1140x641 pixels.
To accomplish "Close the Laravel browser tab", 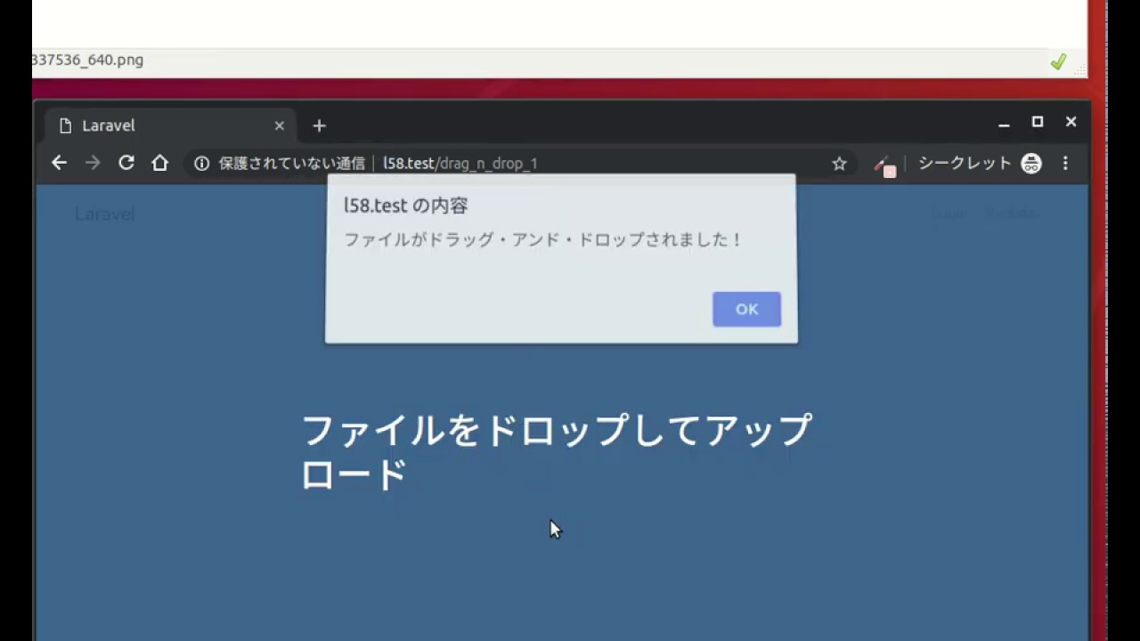I will 279,126.
